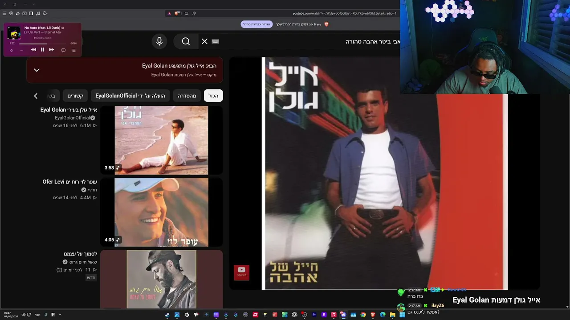Show more filter chips with the arrow

click(x=36, y=96)
